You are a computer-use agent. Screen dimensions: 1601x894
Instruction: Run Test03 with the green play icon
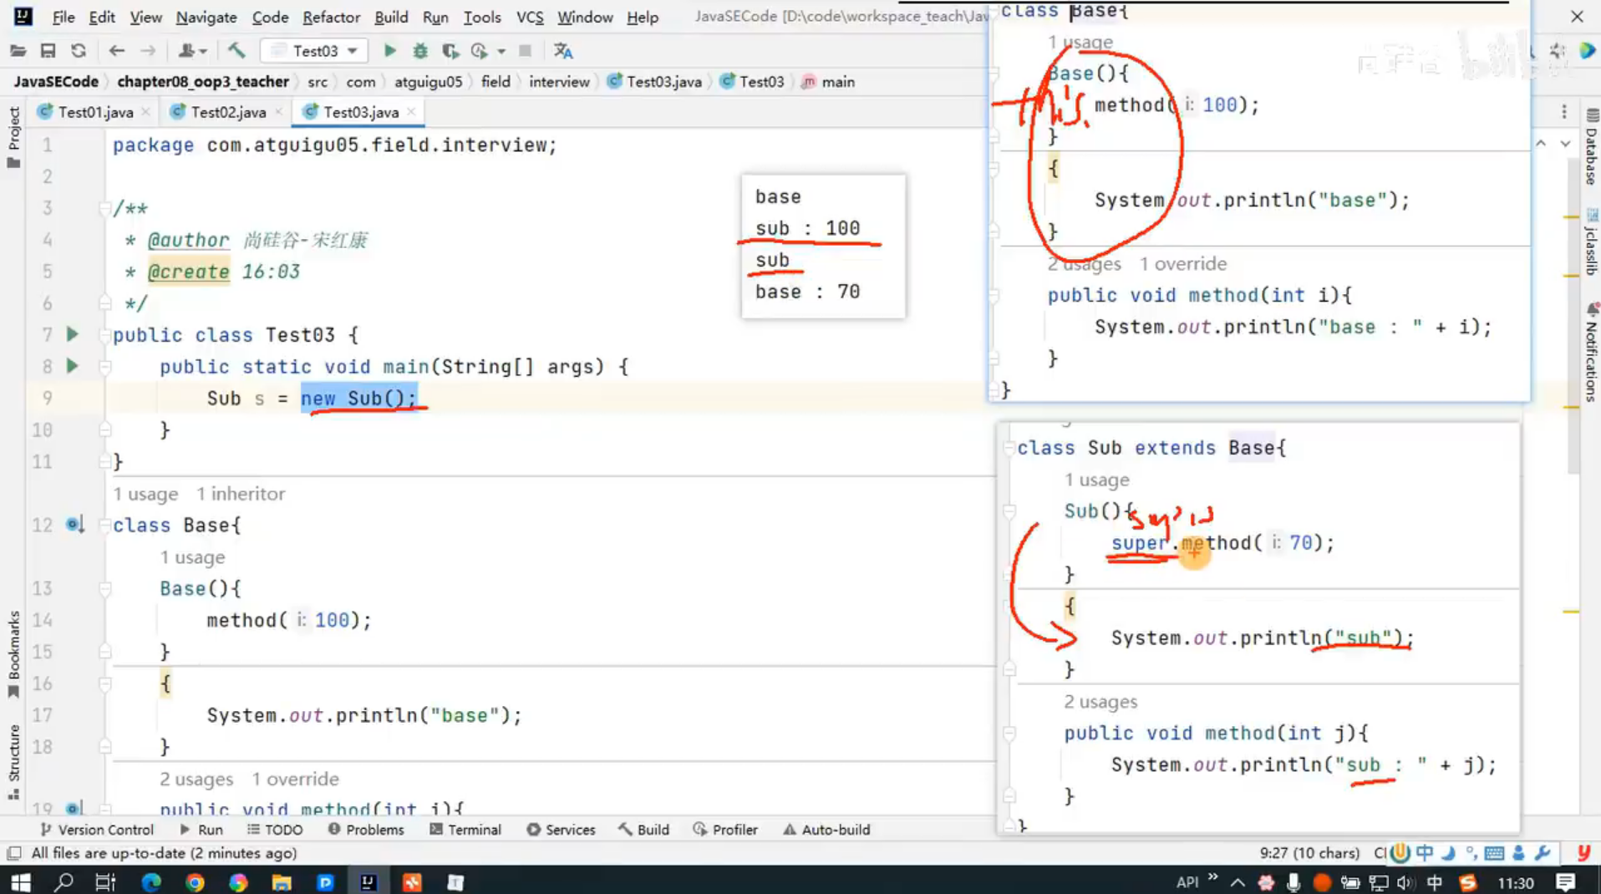389,51
